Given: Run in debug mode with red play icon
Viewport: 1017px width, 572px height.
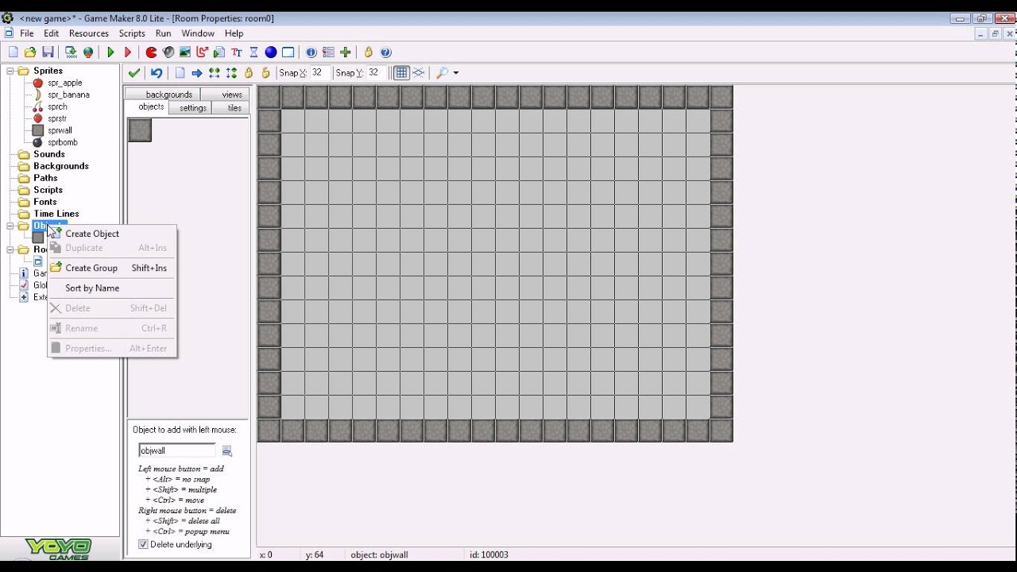Looking at the screenshot, I should coord(128,52).
